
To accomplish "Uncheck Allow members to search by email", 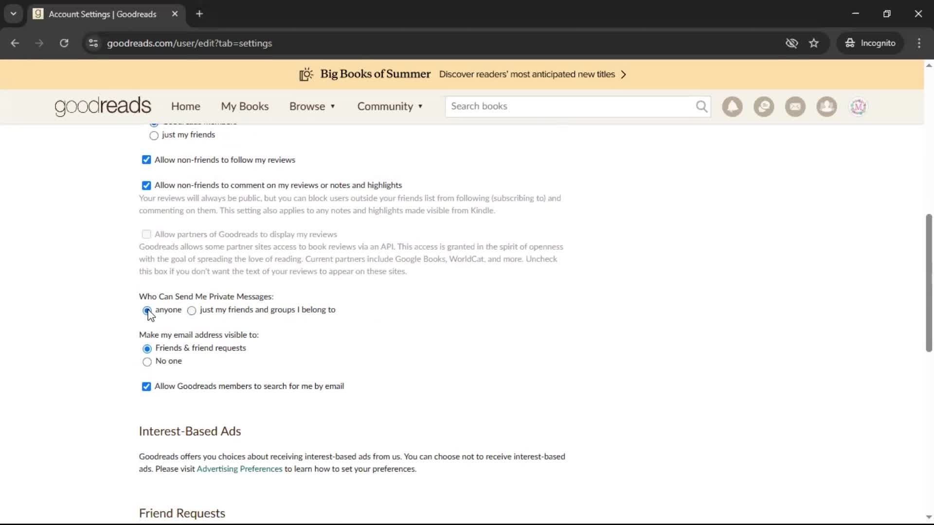I will (146, 386).
